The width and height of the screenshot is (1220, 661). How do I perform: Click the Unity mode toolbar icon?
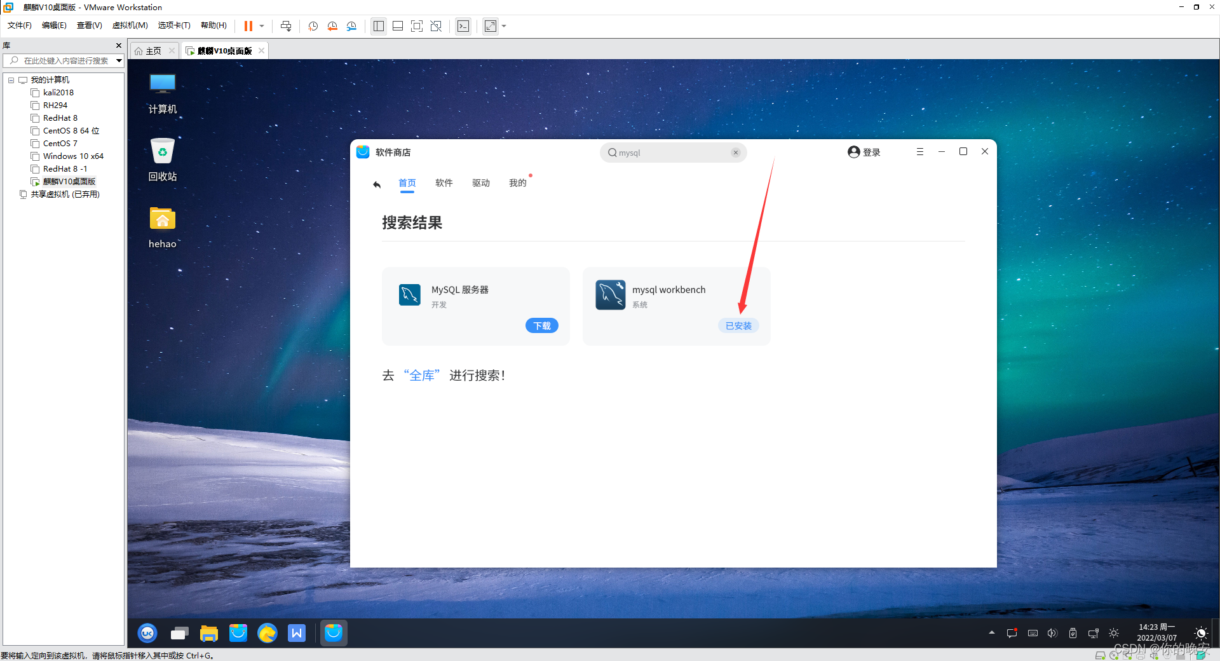436,26
